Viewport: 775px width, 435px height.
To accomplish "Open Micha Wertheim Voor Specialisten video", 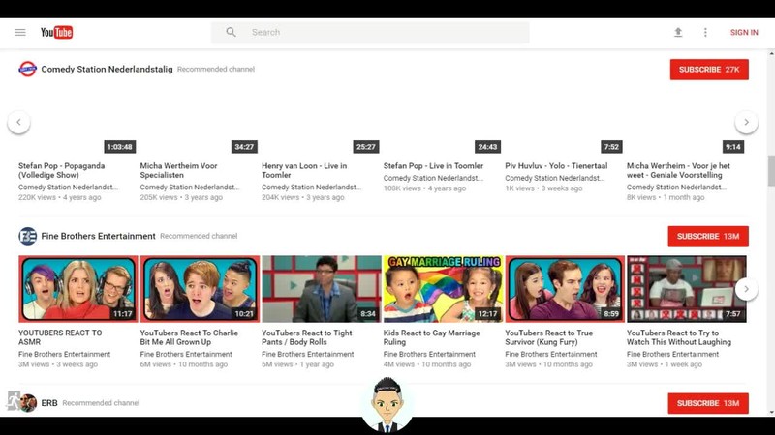I will pyautogui.click(x=178, y=171).
